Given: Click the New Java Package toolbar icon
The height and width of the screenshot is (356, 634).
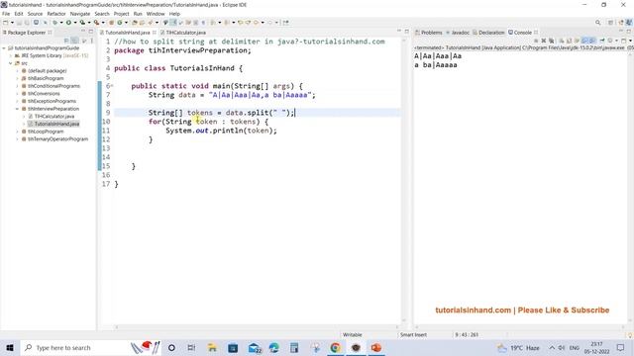Looking at the screenshot, I should 111,23.
